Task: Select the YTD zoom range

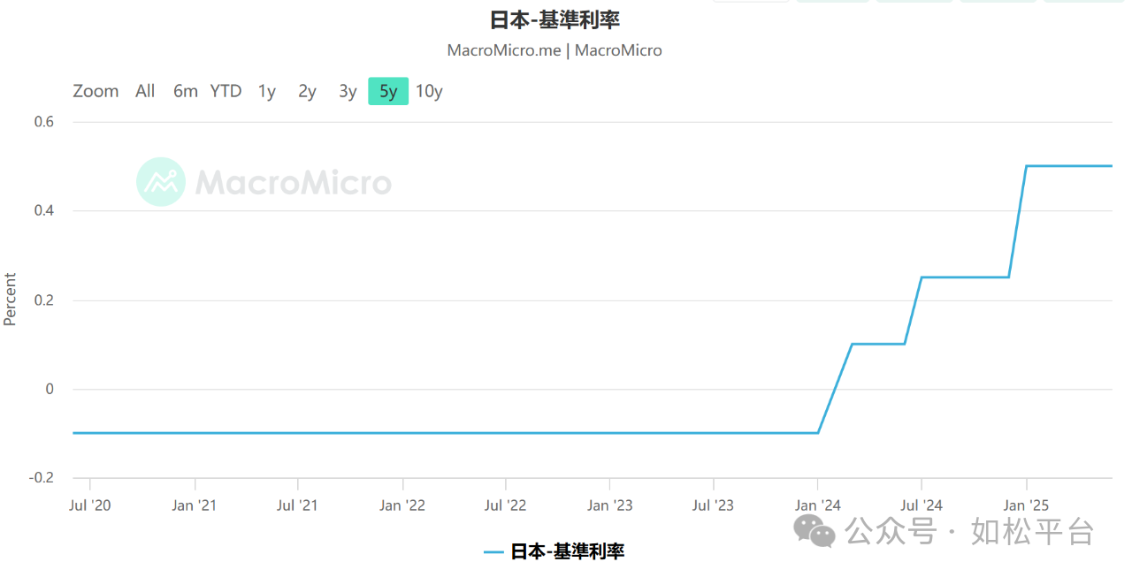Action: (x=226, y=91)
